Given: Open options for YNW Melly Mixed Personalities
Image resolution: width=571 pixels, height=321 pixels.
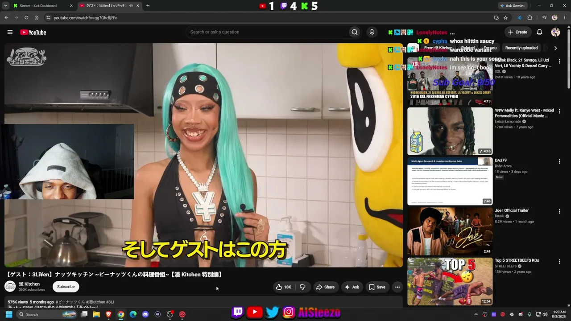Looking at the screenshot, I should click(x=559, y=111).
